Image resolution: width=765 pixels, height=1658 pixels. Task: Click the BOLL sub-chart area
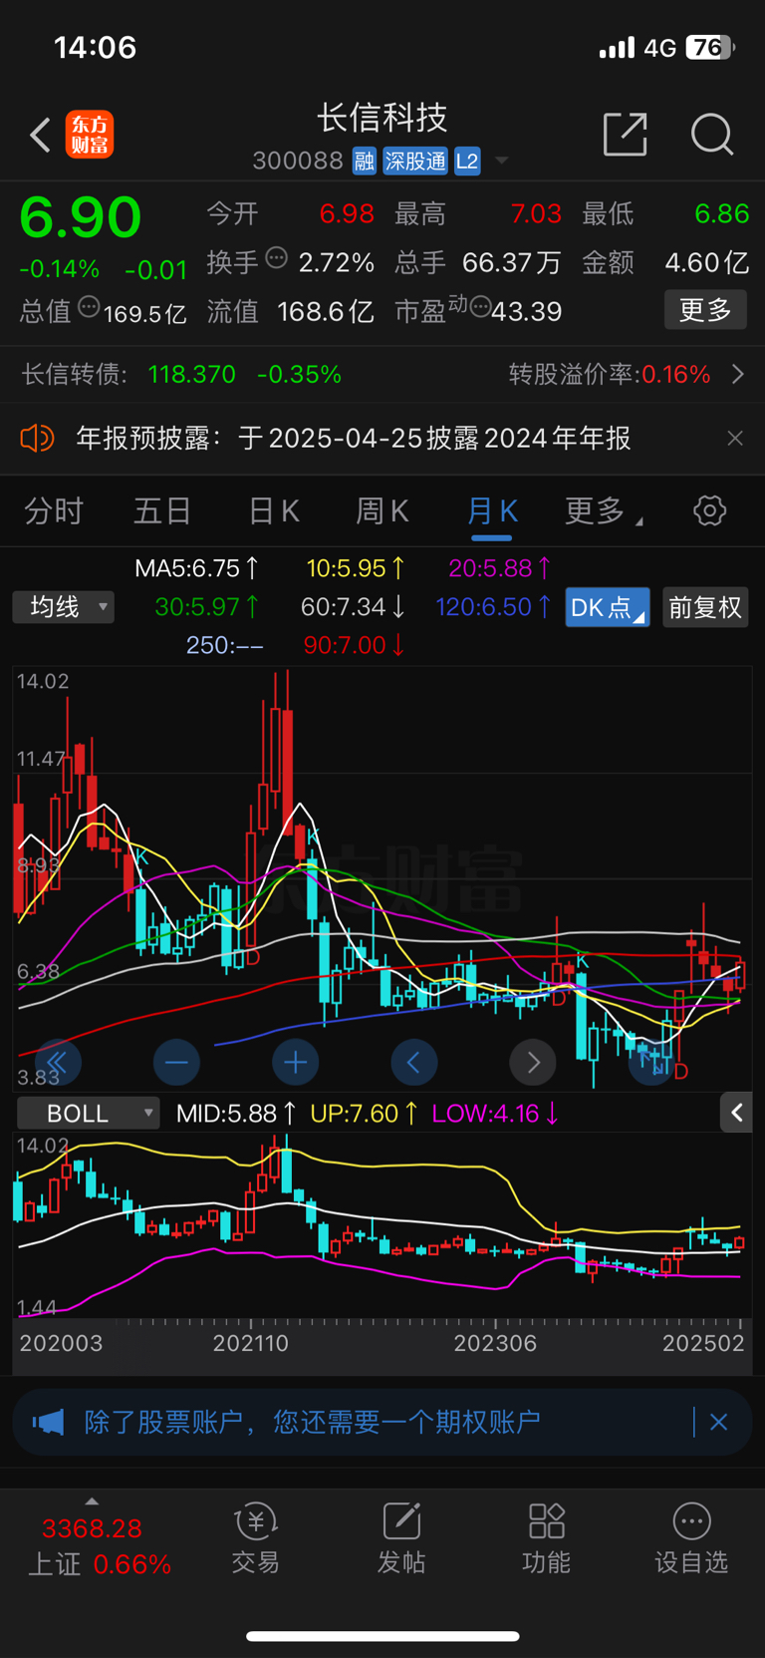click(x=382, y=1225)
